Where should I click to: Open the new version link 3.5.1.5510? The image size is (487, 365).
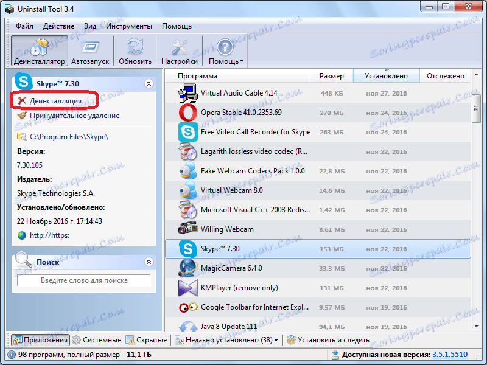pyautogui.click(x=450, y=355)
